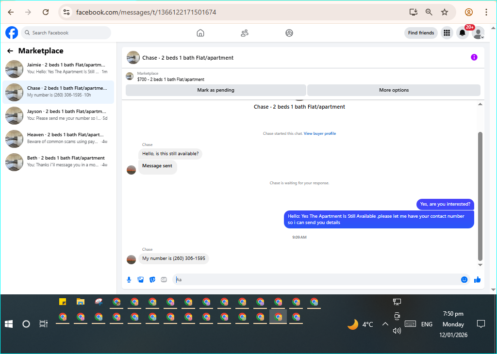Attach a photo using the image icon
This screenshot has height=354, width=497.
tap(141, 280)
